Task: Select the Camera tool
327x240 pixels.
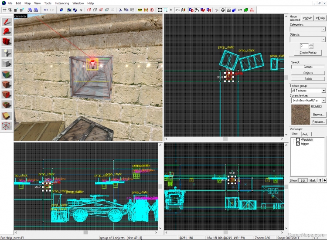Action: (7, 41)
